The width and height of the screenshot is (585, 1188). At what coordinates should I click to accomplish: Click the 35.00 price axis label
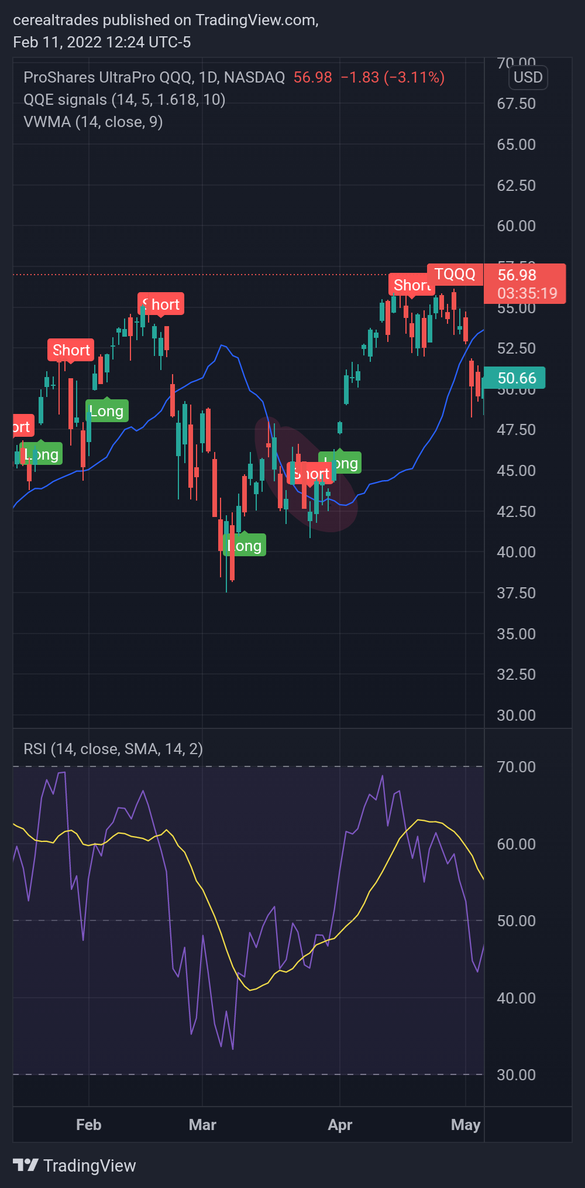pyautogui.click(x=516, y=634)
